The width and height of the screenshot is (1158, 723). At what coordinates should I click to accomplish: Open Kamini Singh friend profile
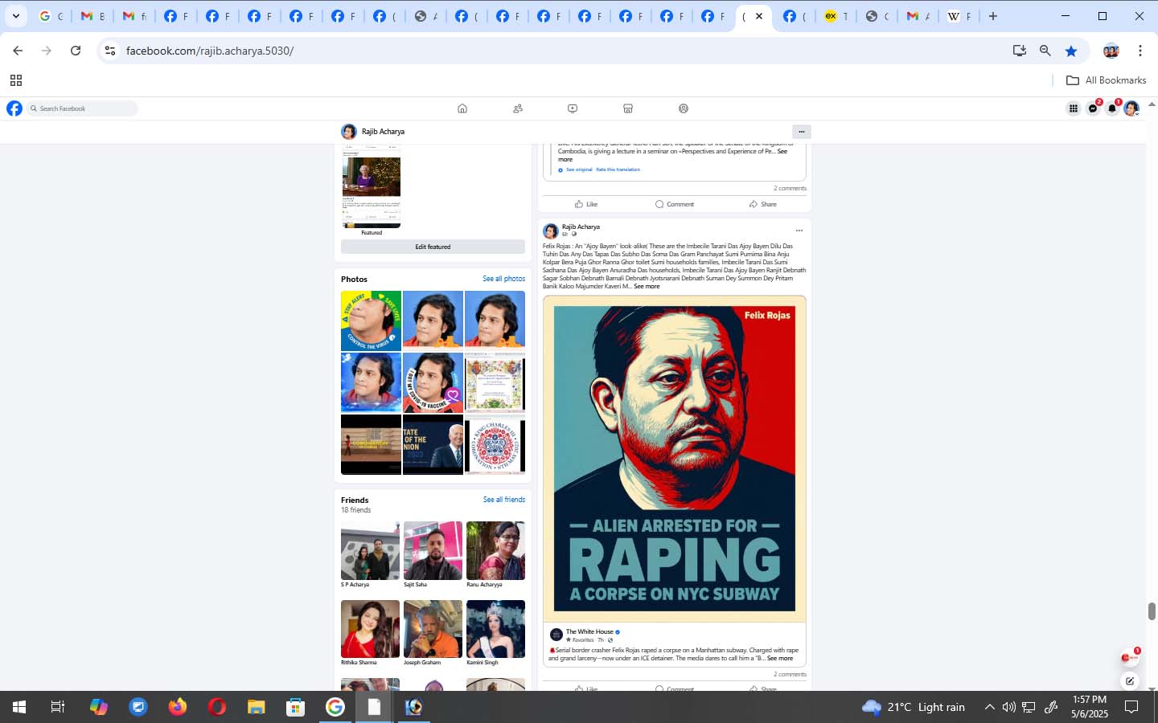point(495,629)
